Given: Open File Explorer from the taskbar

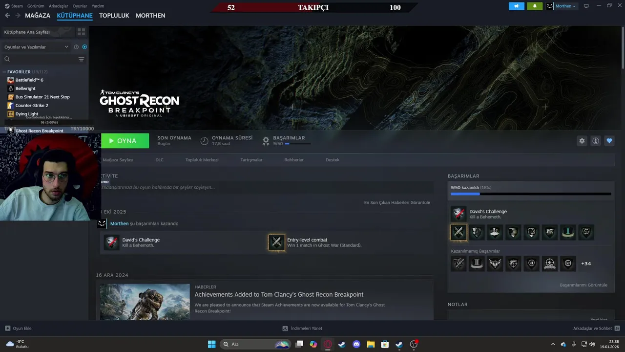Looking at the screenshot, I should click(371, 344).
